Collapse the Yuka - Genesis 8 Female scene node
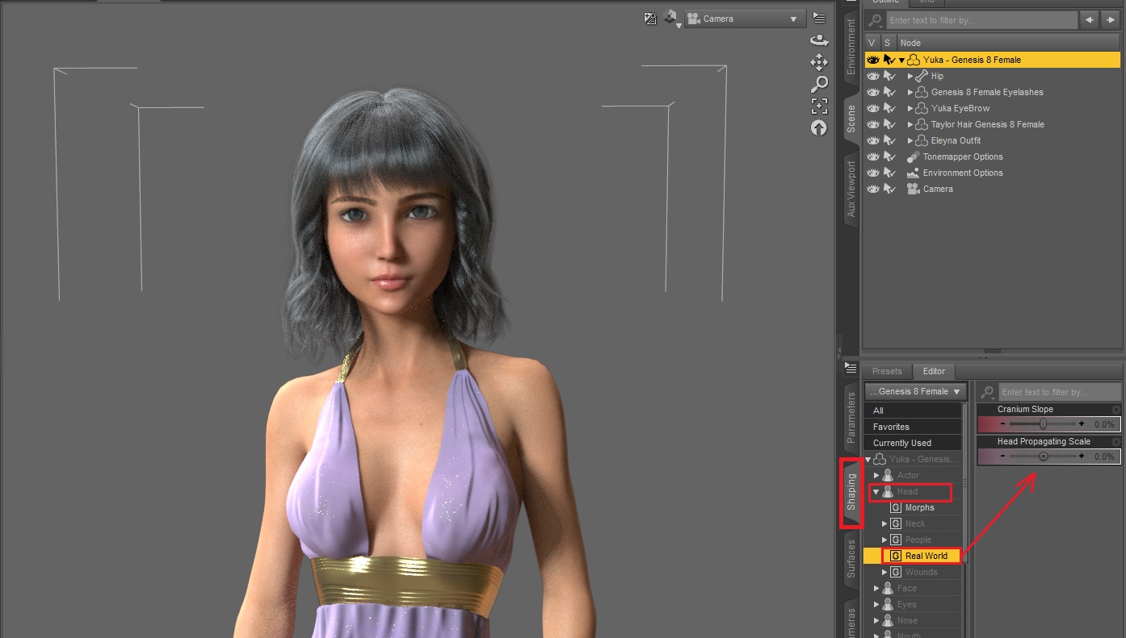This screenshot has height=638, width=1126. pos(901,60)
